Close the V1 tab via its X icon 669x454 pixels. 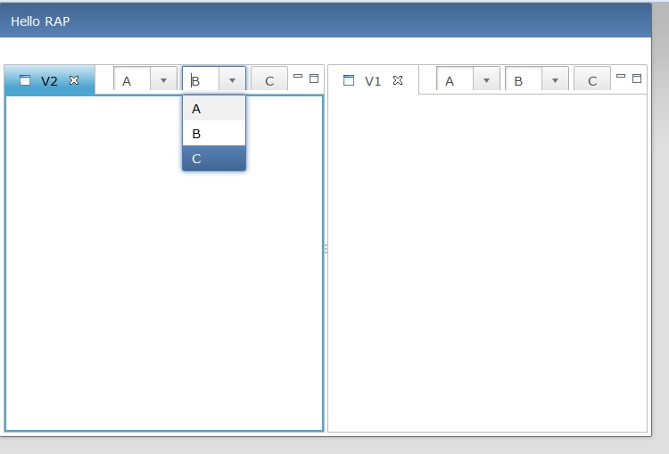pos(398,80)
